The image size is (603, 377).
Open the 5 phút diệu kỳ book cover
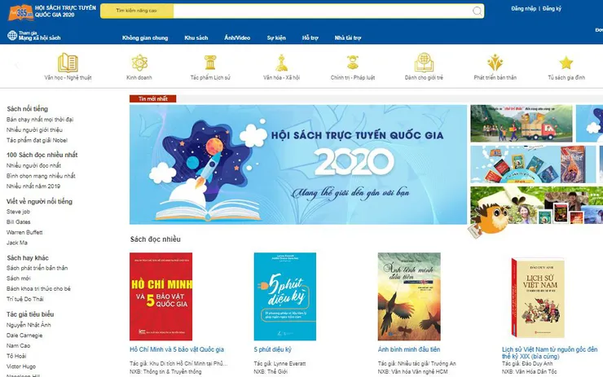285,296
